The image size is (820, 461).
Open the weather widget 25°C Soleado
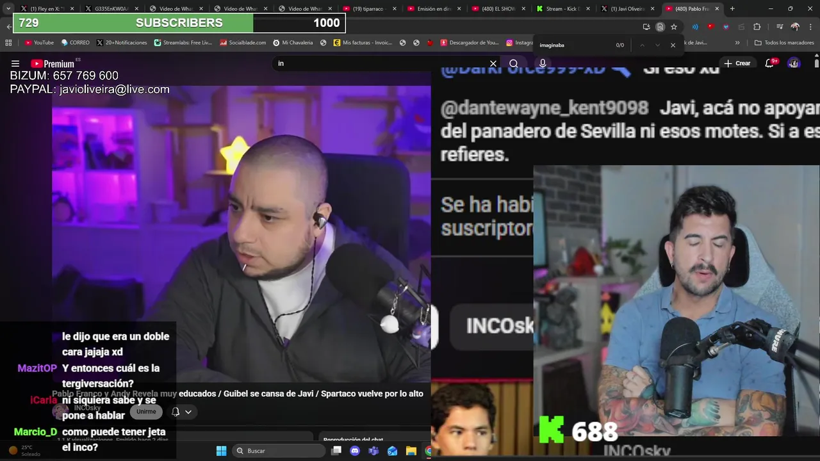click(x=24, y=451)
